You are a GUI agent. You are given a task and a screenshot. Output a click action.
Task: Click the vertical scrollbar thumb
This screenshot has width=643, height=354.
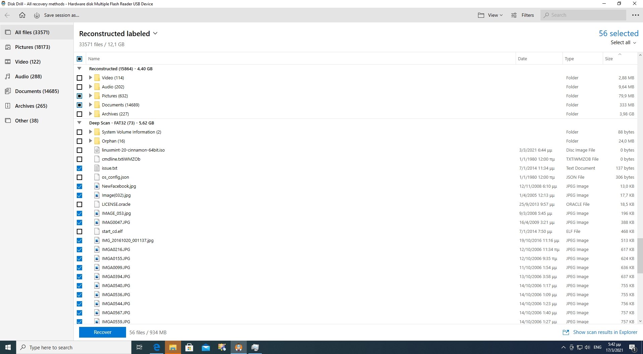pos(640,256)
